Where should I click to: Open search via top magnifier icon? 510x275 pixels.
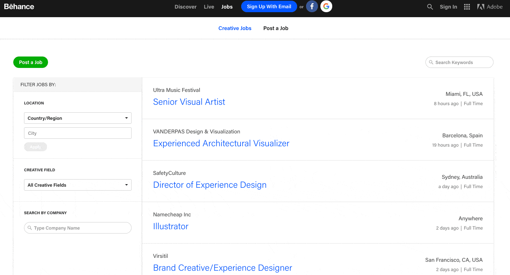coord(430,7)
